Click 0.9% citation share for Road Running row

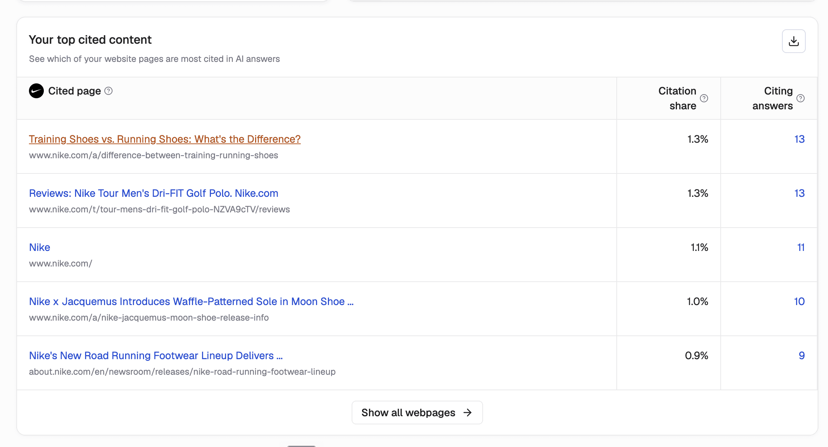(697, 355)
